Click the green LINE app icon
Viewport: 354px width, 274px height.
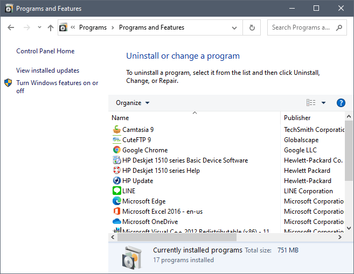(117, 191)
